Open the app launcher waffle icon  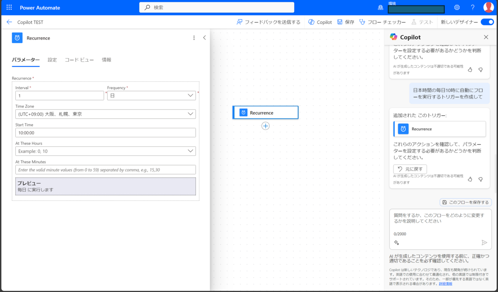(x=9, y=7)
